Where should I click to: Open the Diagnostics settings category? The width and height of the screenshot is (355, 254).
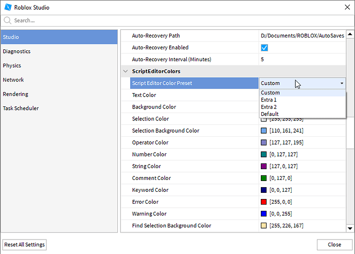pos(16,51)
